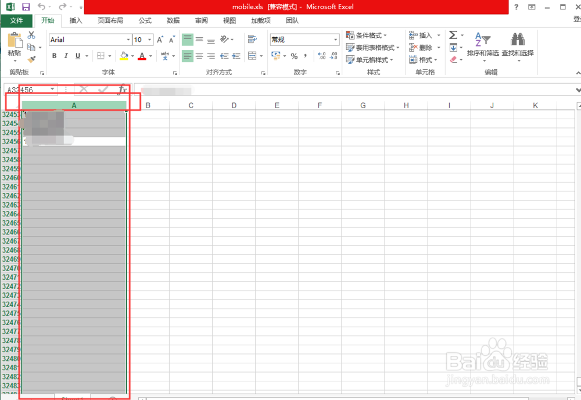Viewport: 581px width, 400px height.
Task: Switch to 公式 tab
Action: tap(145, 20)
